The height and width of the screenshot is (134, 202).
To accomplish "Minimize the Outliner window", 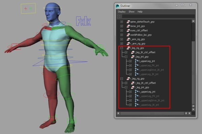I will [x=176, y=5].
